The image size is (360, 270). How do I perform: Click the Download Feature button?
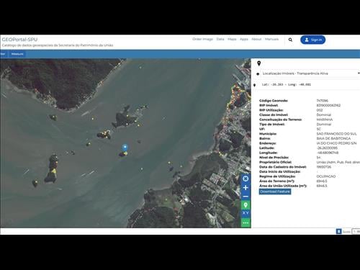(x=275, y=192)
